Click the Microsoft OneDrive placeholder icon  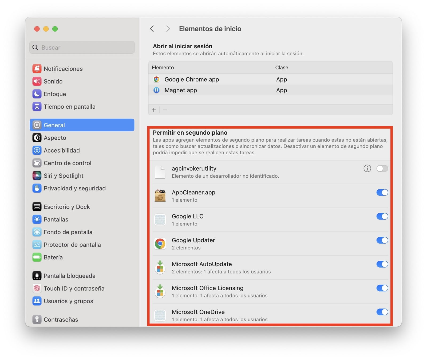point(160,315)
